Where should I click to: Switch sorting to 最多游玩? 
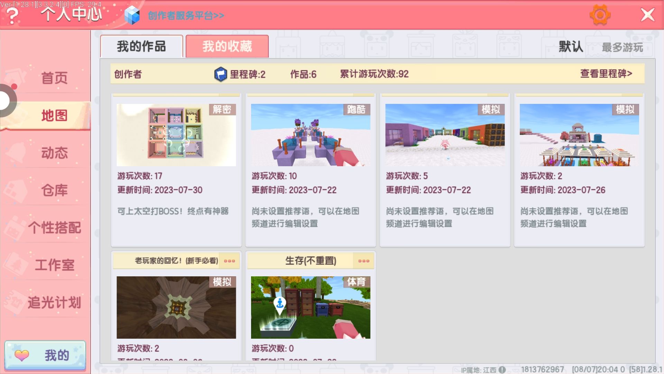coord(622,47)
